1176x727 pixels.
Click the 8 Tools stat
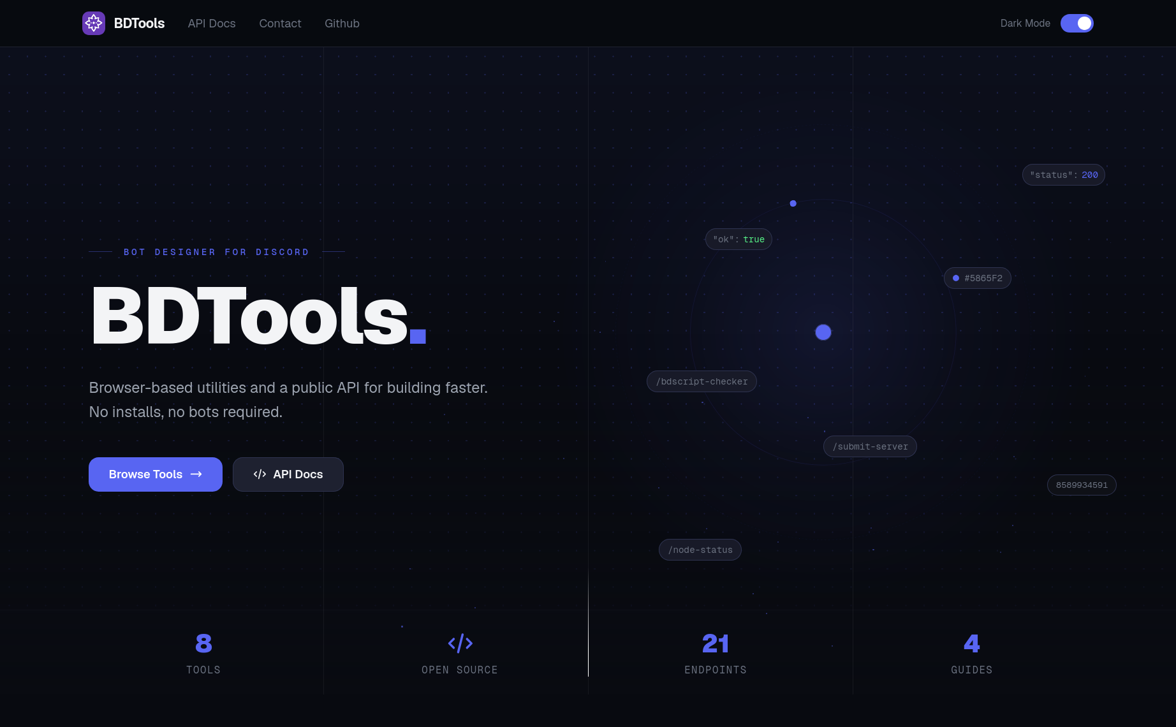point(203,653)
